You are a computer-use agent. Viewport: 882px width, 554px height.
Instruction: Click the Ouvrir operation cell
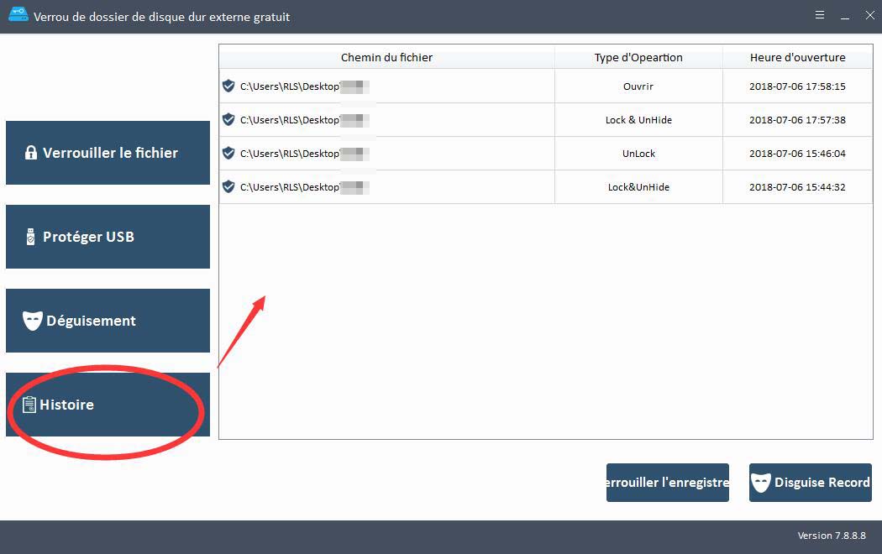pos(638,86)
